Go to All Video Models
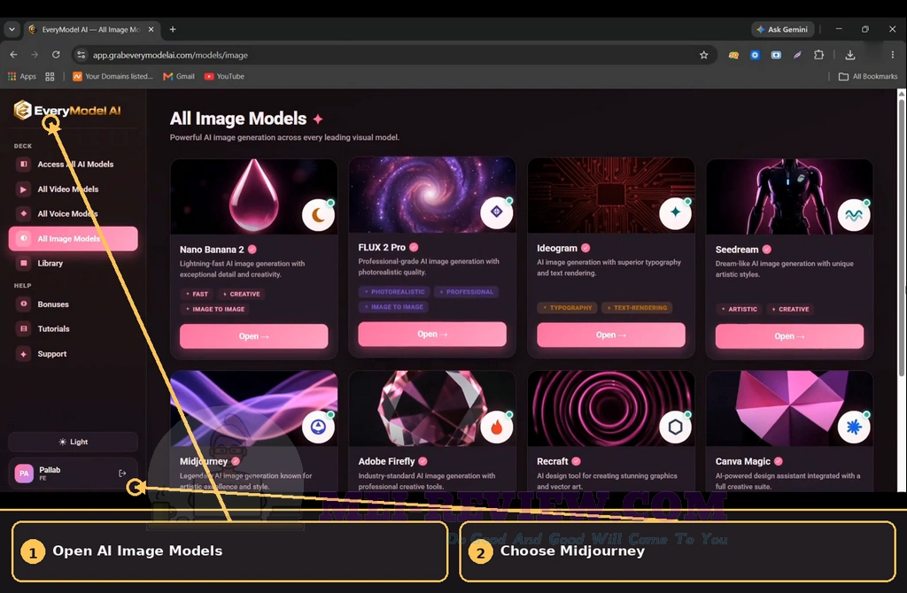This screenshot has height=593, width=907. [x=73, y=189]
